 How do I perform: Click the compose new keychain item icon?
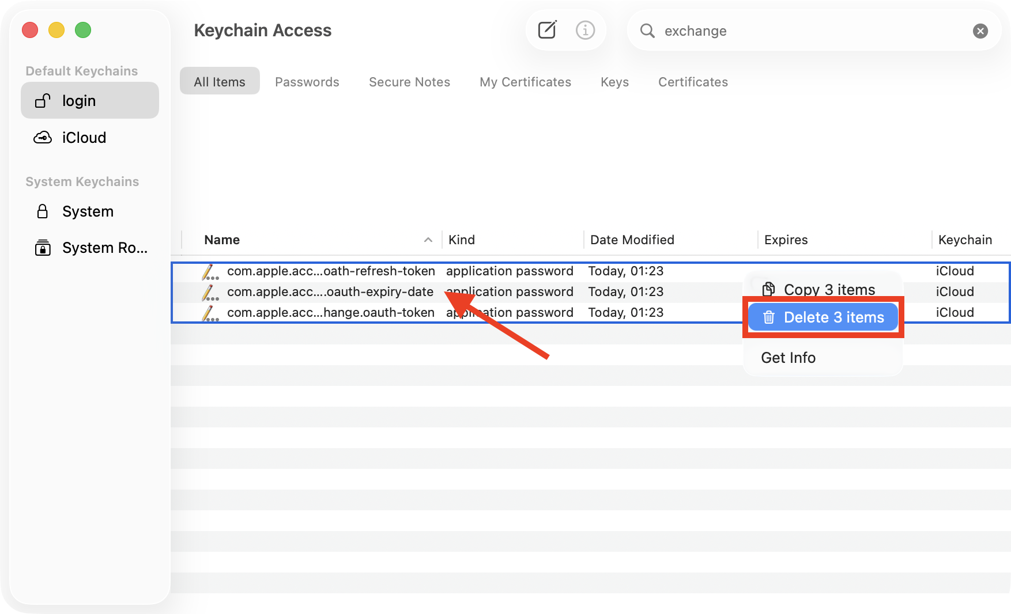click(546, 30)
